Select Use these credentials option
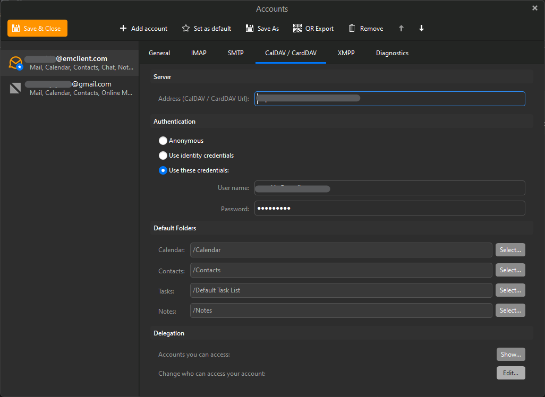This screenshot has width=545, height=397. point(163,170)
